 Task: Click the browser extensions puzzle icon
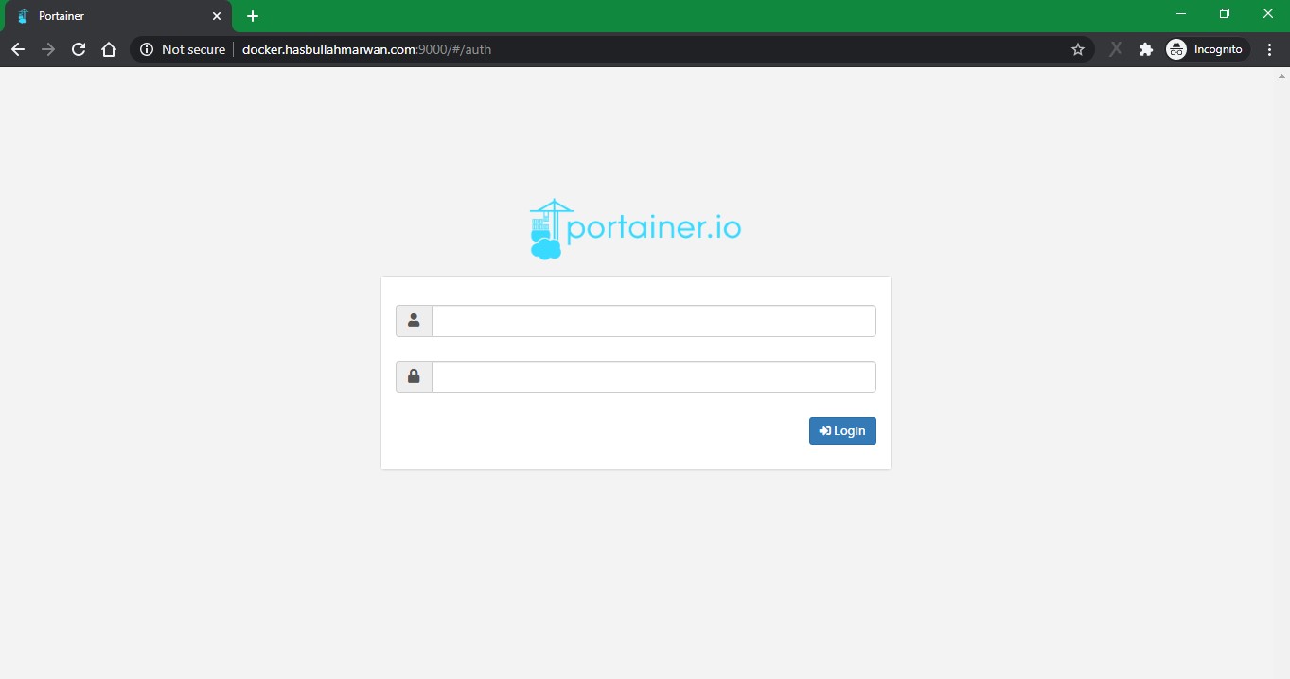(x=1145, y=48)
